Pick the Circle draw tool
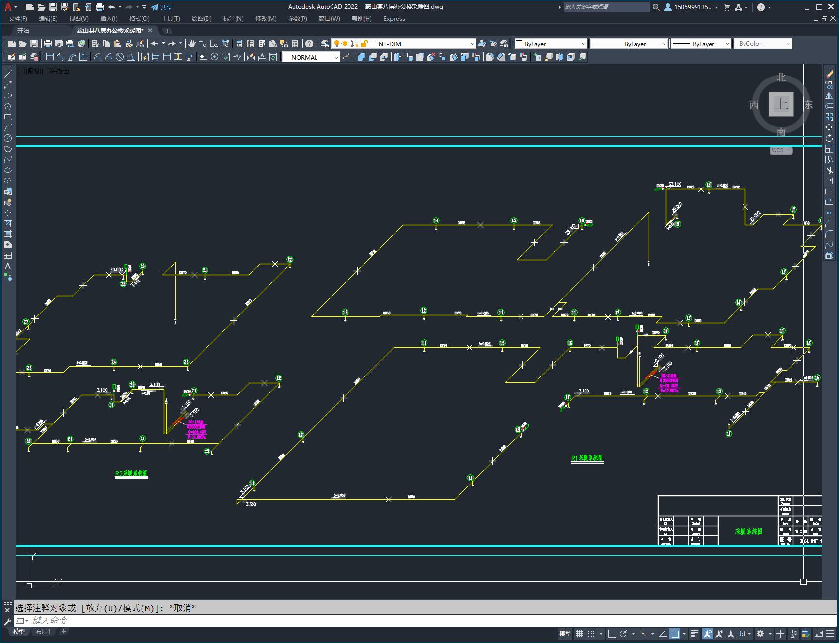This screenshot has width=839, height=643. [x=8, y=138]
